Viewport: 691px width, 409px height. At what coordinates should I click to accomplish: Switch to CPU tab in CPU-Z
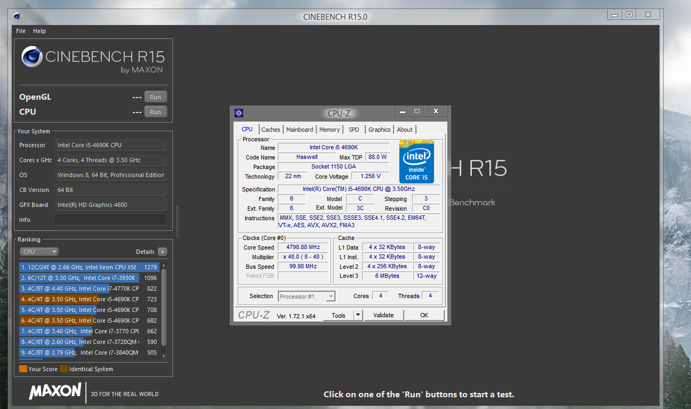coord(247,129)
